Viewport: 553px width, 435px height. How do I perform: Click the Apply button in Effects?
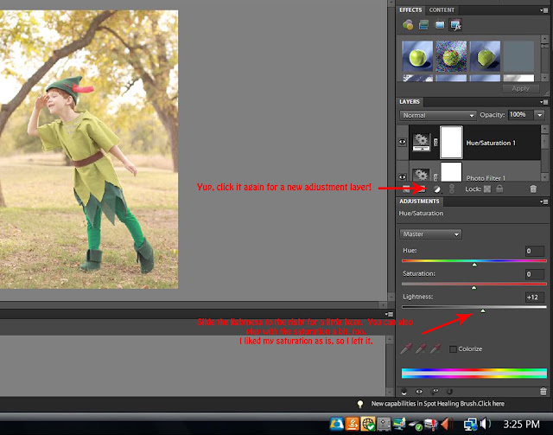click(520, 88)
